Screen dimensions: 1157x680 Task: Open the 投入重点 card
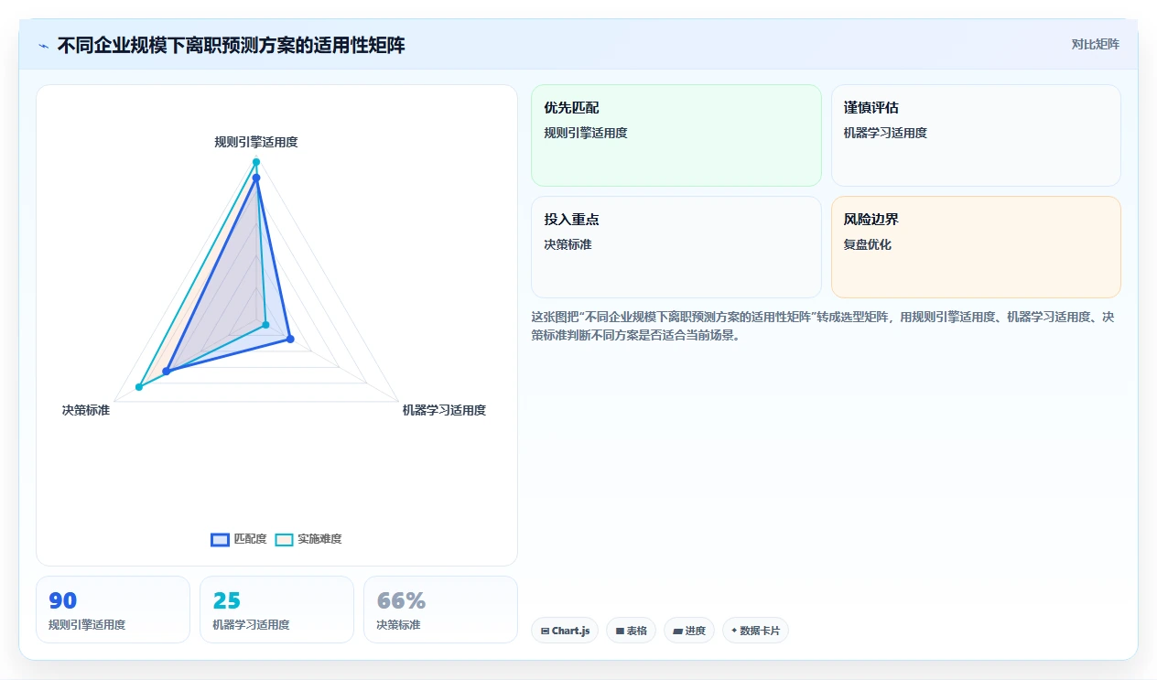[x=676, y=247]
